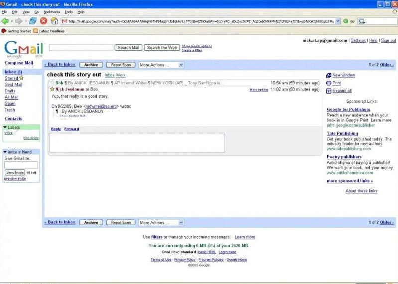The height and width of the screenshot is (284, 398).
Task: Click the Firefox Reload toolbar icon
Action: pyautogui.click(x=33, y=21)
